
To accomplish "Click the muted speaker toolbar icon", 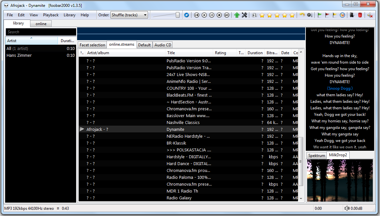I will point(370,15).
